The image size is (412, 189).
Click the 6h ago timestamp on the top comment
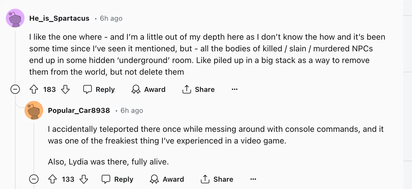click(x=111, y=18)
